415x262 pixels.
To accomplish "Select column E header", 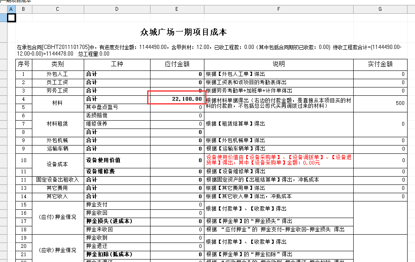I will [177, 9].
